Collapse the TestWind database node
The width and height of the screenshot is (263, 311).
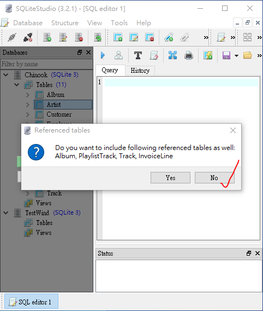(x=6, y=213)
